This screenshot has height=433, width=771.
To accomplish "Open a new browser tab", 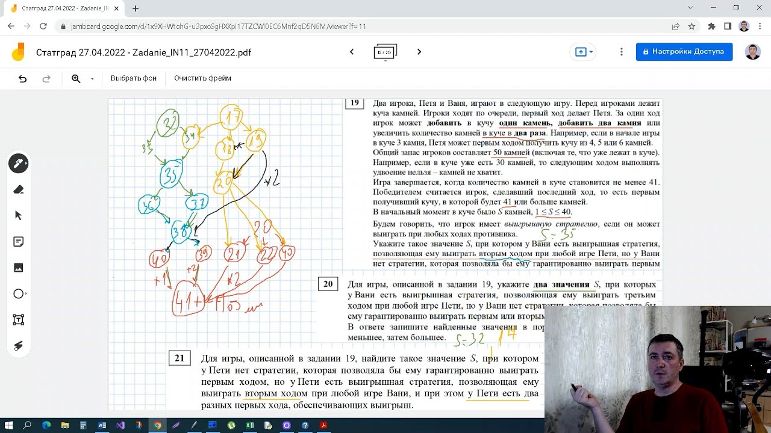I will [x=136, y=8].
